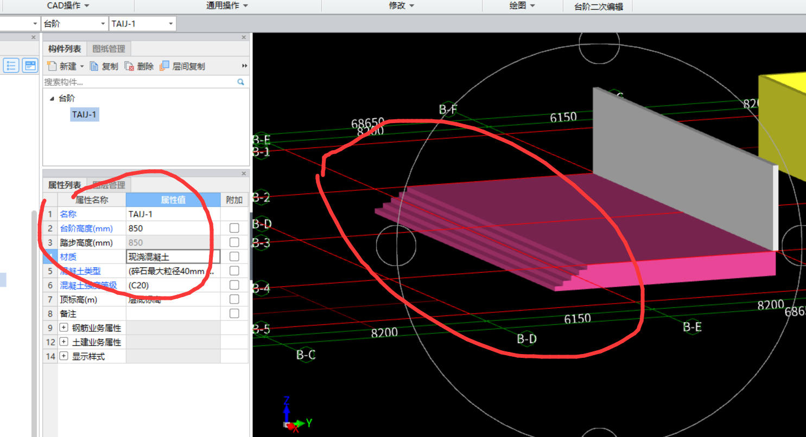Check the 附加 box for 踏步高度(mm)

click(234, 242)
